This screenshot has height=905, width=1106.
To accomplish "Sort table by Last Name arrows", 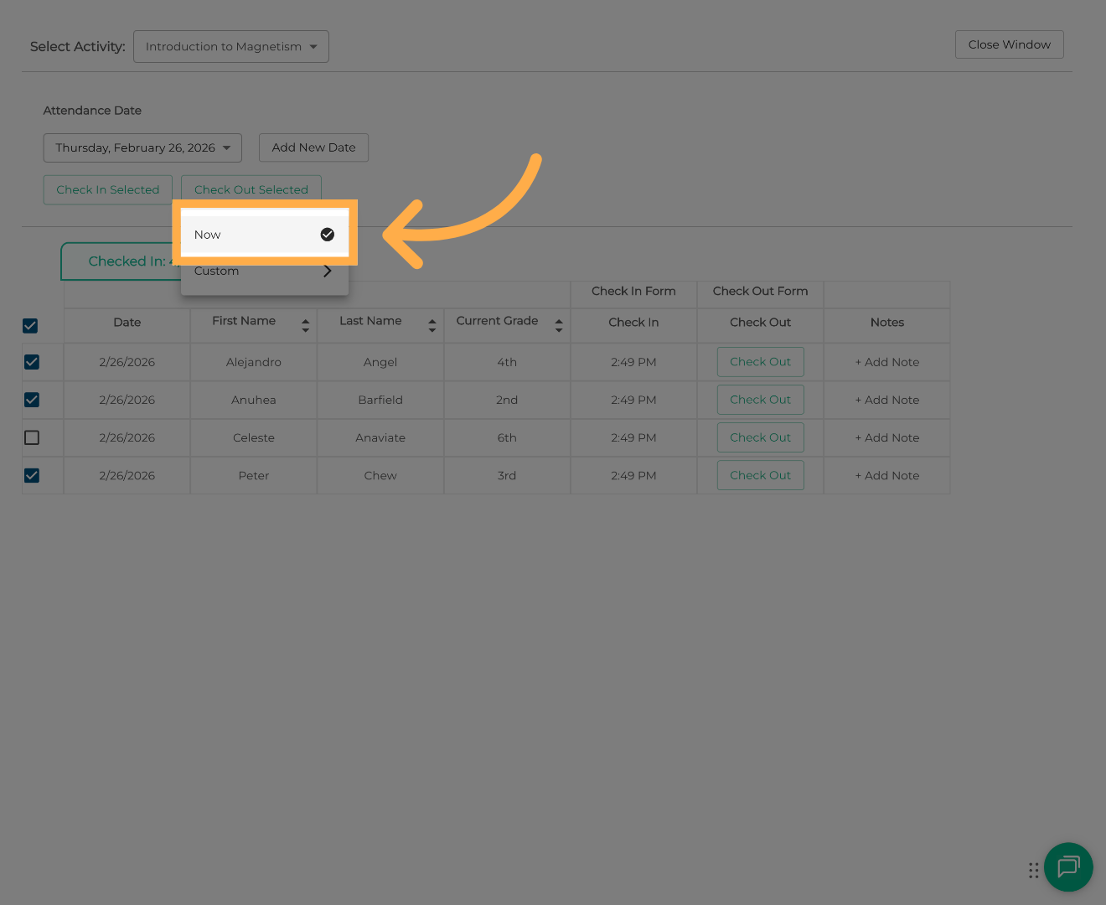I will pyautogui.click(x=432, y=325).
